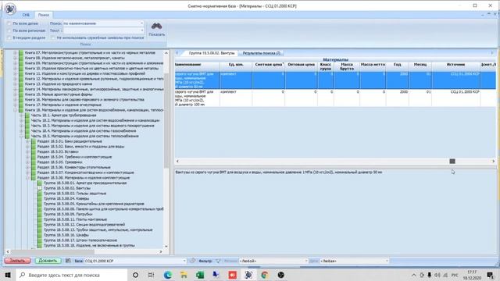Open Google Chrome from the taskbar

point(264,275)
